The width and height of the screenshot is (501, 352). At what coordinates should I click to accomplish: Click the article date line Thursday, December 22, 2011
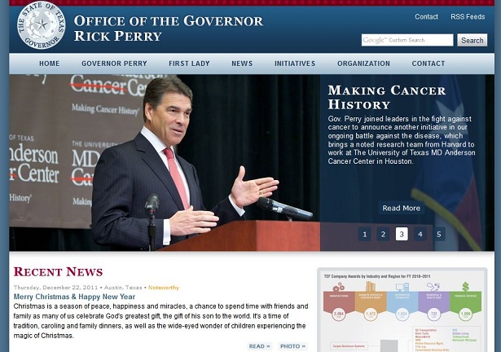click(x=56, y=288)
